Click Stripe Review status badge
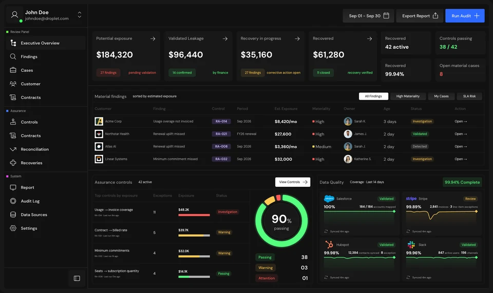This screenshot has width=493, height=293. click(x=470, y=199)
